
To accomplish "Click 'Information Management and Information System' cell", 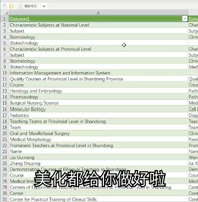I will pos(98,73).
